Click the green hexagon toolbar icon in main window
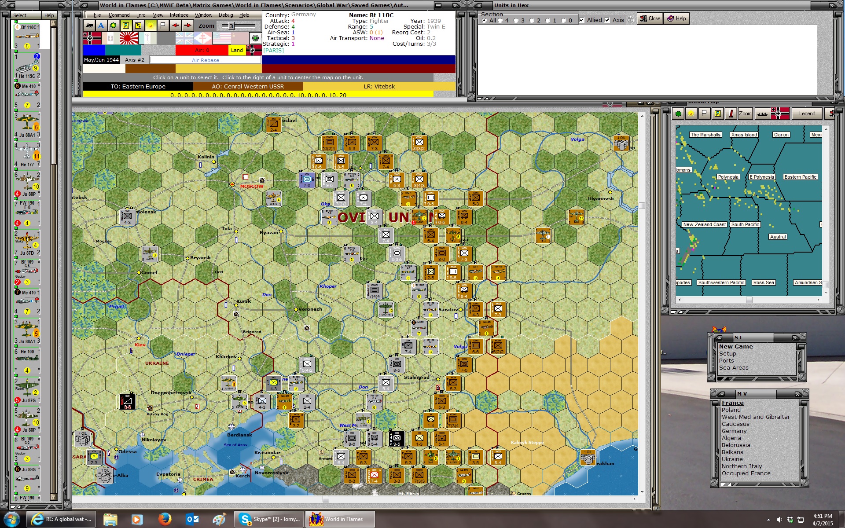The width and height of the screenshot is (845, 528). (114, 26)
